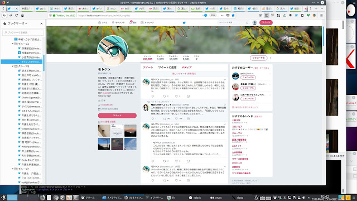357x201 pixels.
Task: Click the blue bookmark star in address bar
Action: click(233, 15)
